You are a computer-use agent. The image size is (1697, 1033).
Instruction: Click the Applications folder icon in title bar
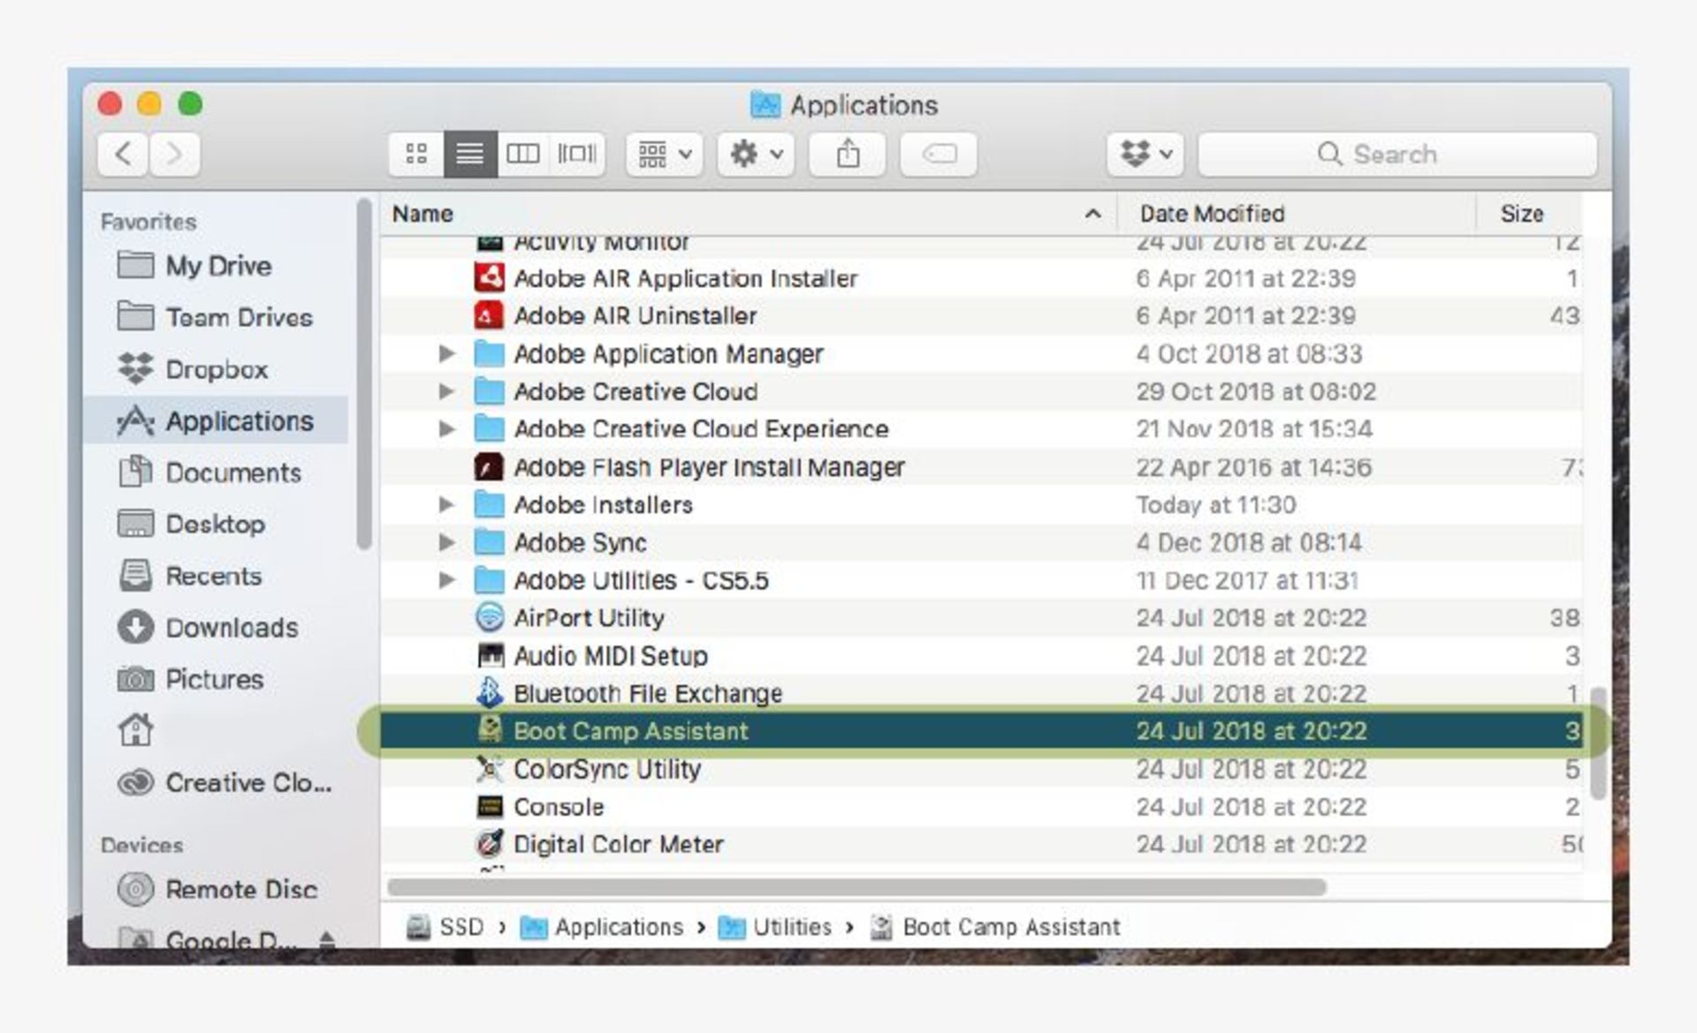click(x=765, y=105)
